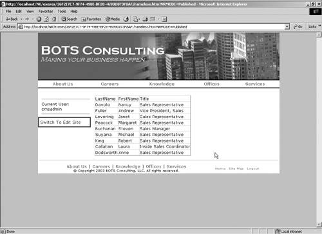Click the Stop icon in toolbar
Viewport: 322px width, 234px height.
click(39, 19)
